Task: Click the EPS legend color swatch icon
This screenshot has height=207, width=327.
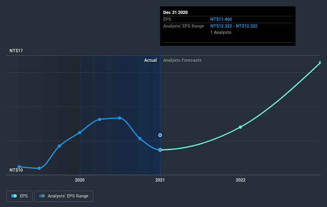Action: (x=14, y=196)
